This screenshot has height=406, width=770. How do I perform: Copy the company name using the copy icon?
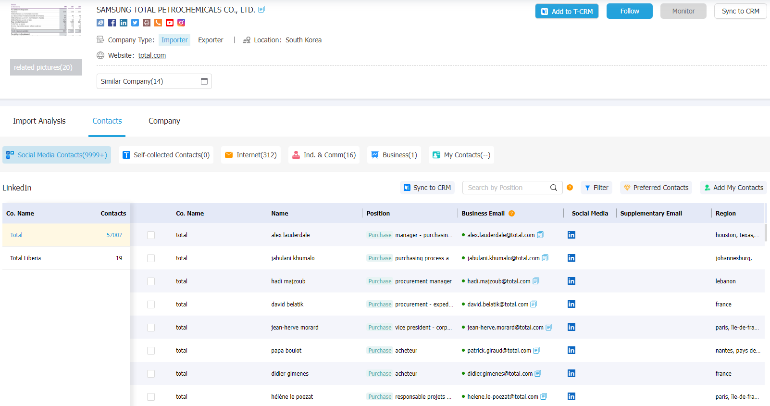point(261,9)
